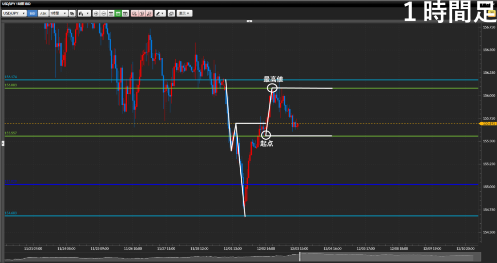Click the bottom overview timeline slider handle
Image resolution: width=497 pixels, height=263 pixels.
299,256
